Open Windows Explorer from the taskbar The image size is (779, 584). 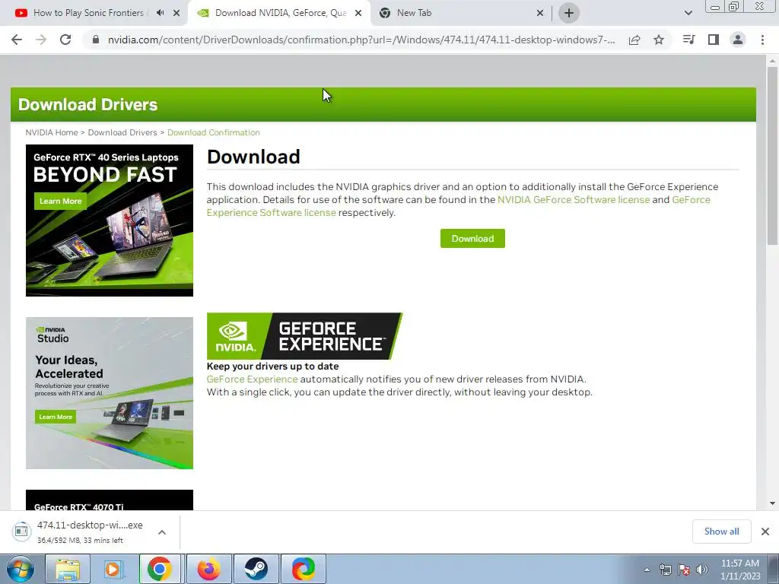68,569
